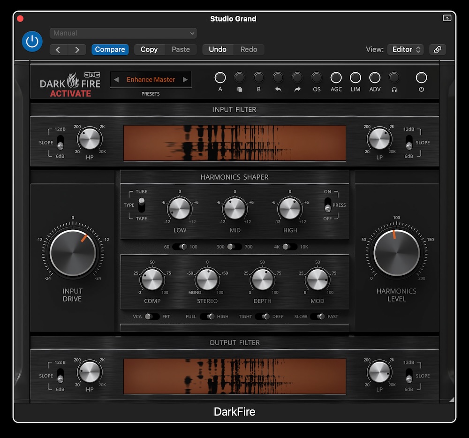
Task: Open the ADV advanced settings
Action: [x=374, y=78]
